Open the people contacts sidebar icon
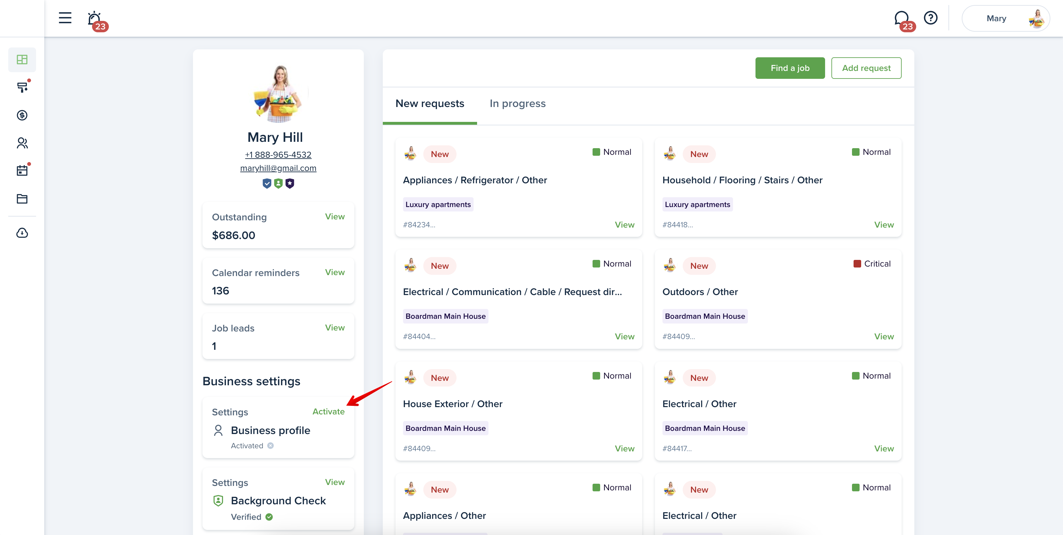 click(x=22, y=143)
